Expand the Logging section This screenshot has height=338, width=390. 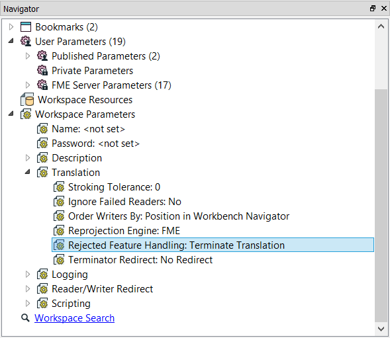coord(28,275)
